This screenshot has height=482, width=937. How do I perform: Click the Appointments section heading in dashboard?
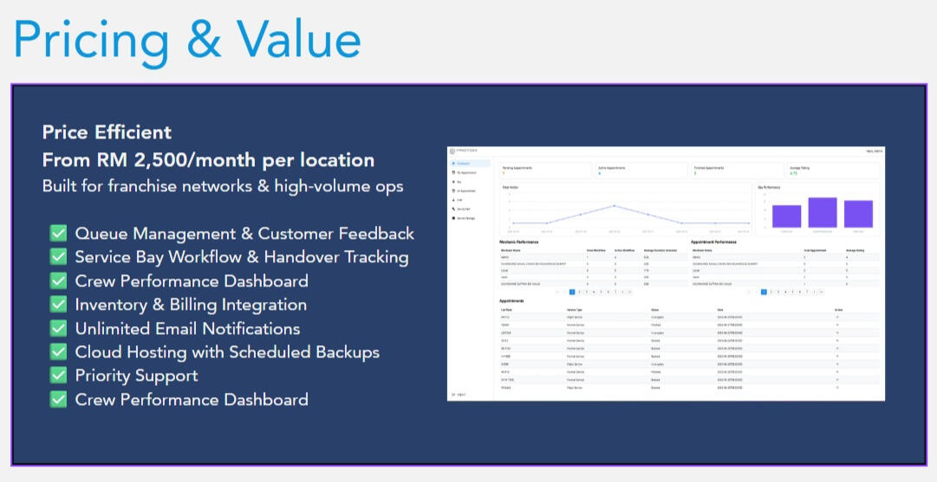tap(511, 301)
